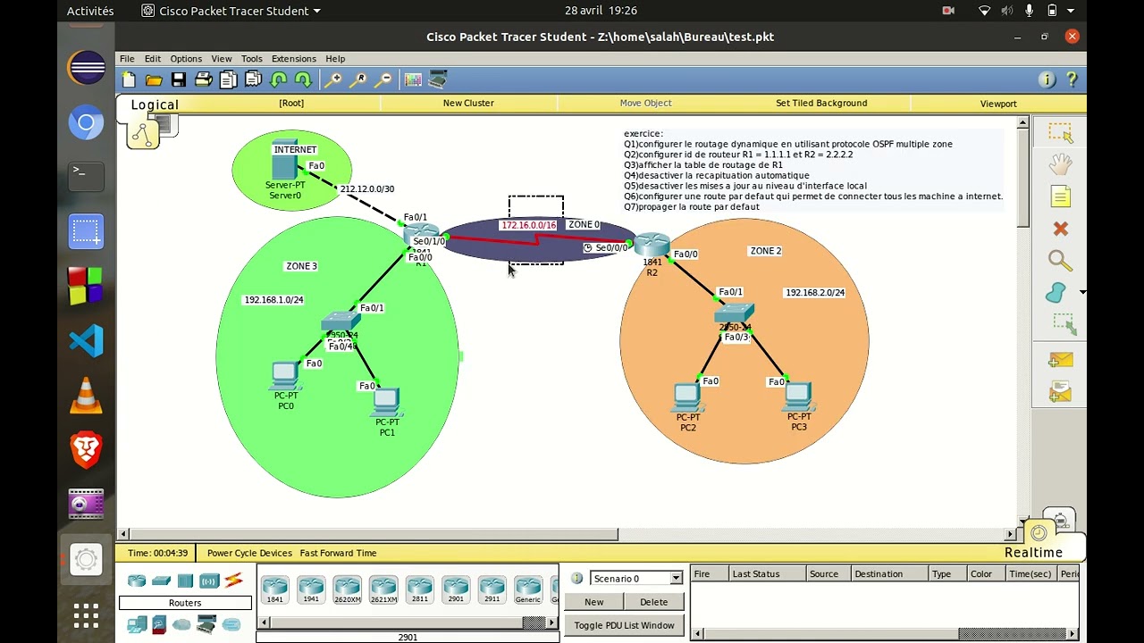Zoom out with the minus magnifier

click(x=383, y=79)
